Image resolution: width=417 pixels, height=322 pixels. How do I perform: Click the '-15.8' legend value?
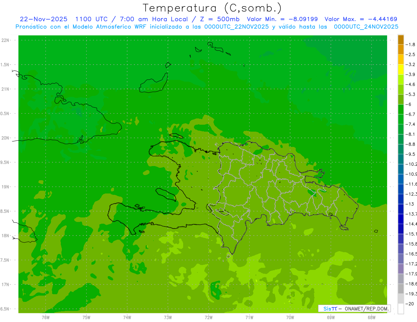click(411, 244)
